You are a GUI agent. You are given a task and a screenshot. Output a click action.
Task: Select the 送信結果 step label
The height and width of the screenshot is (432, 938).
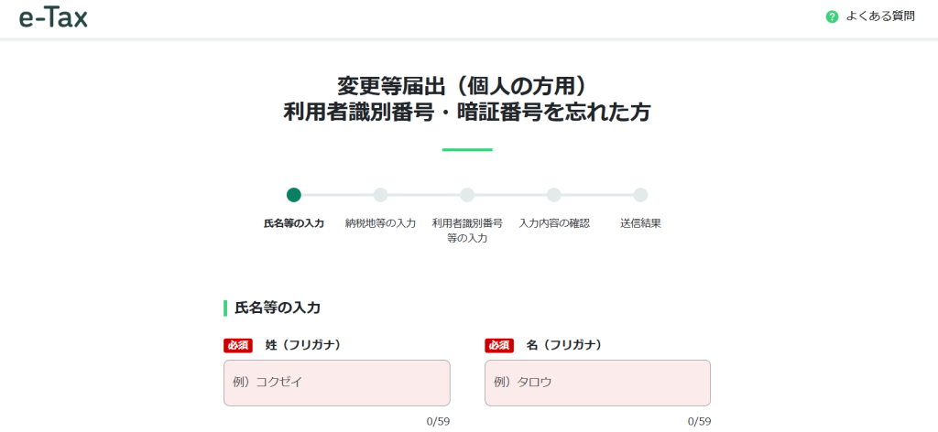(640, 223)
